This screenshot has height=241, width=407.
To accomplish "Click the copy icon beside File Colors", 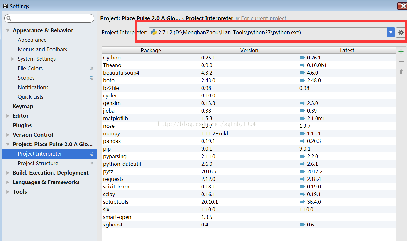I will pos(91,68).
